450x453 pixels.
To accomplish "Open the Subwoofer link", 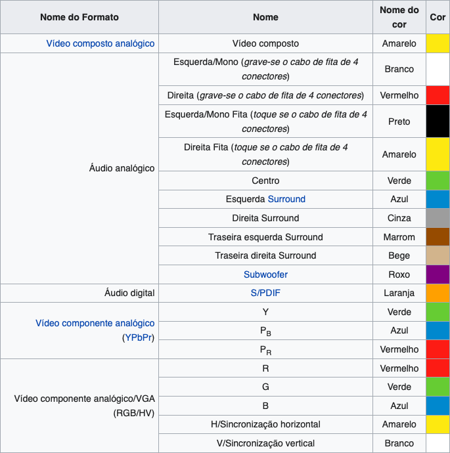I will 265,274.
